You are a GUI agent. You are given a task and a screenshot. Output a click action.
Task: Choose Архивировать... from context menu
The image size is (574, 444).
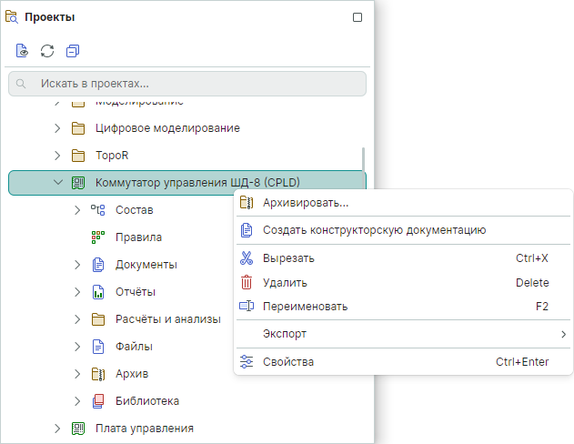coord(305,203)
